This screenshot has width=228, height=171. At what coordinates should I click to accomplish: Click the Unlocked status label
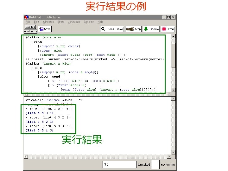(x=144, y=164)
